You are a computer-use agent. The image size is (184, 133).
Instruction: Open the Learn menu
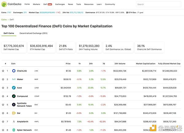[99, 4]
